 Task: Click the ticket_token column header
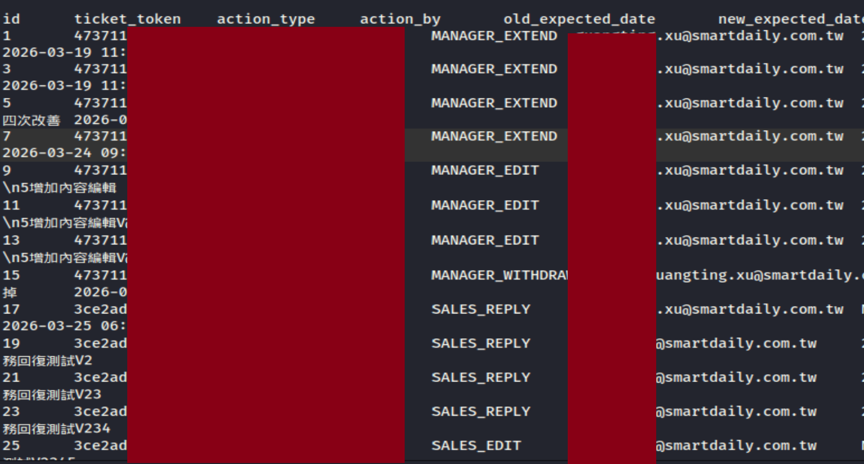[127, 19]
